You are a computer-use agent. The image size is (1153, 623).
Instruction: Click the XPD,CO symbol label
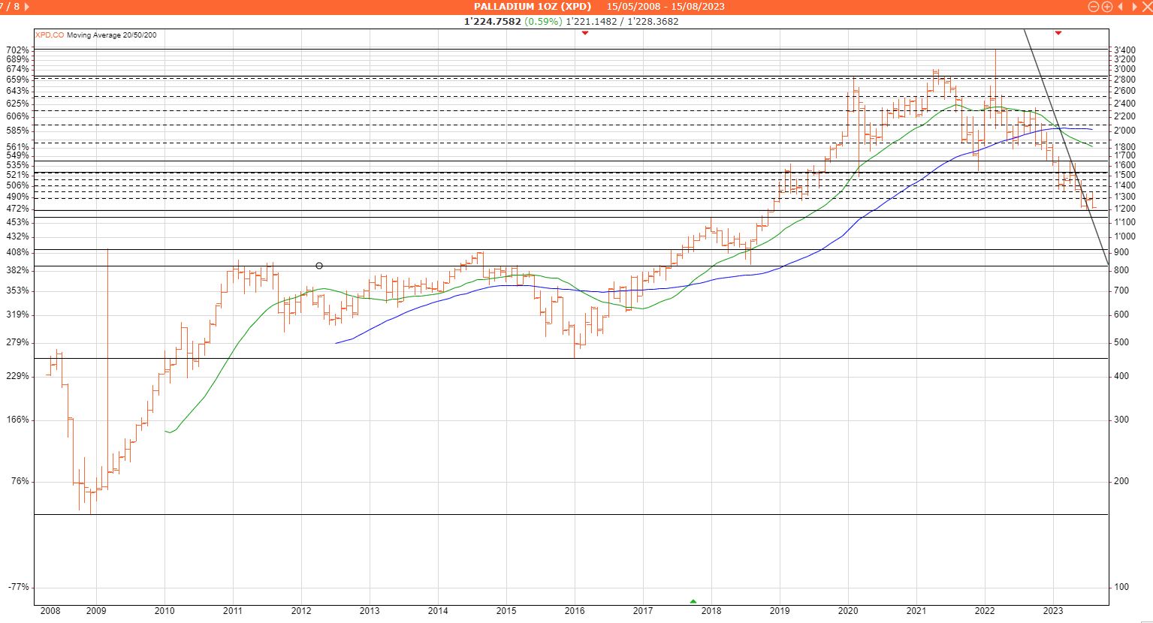(x=50, y=35)
